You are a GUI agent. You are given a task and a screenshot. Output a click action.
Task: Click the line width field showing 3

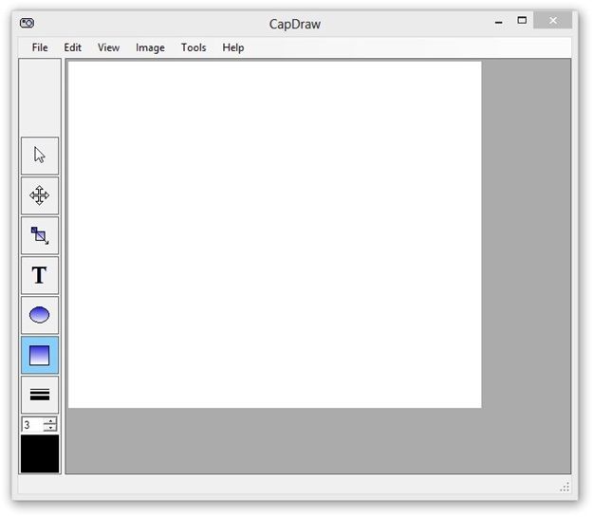[33, 424]
